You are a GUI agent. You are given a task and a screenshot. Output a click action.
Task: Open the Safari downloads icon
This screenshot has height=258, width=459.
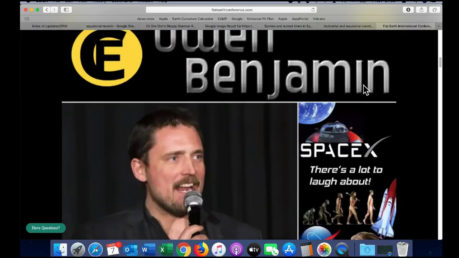point(408,10)
